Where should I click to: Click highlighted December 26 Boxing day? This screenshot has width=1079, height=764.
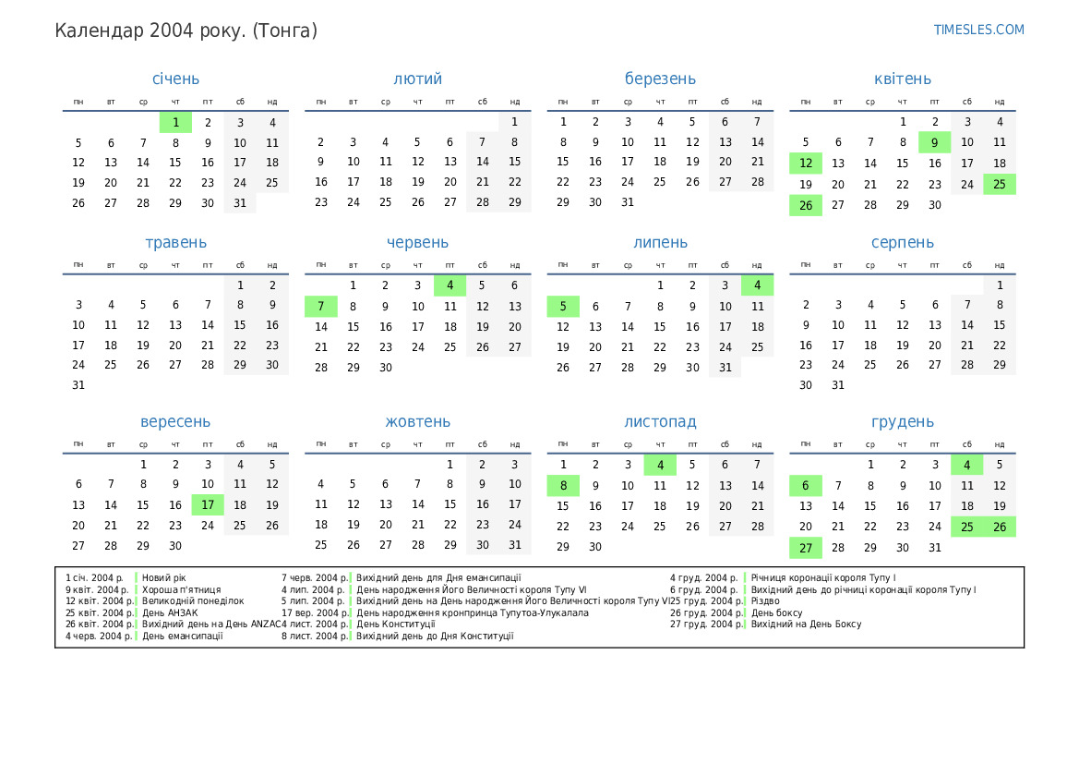click(x=1000, y=527)
